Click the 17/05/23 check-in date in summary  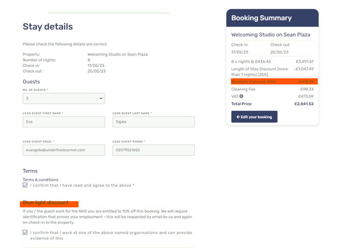pyautogui.click(x=240, y=52)
